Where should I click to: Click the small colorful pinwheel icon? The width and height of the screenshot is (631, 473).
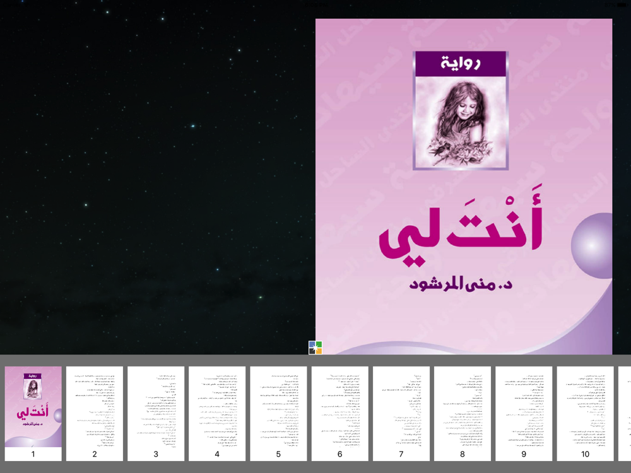pos(315,347)
